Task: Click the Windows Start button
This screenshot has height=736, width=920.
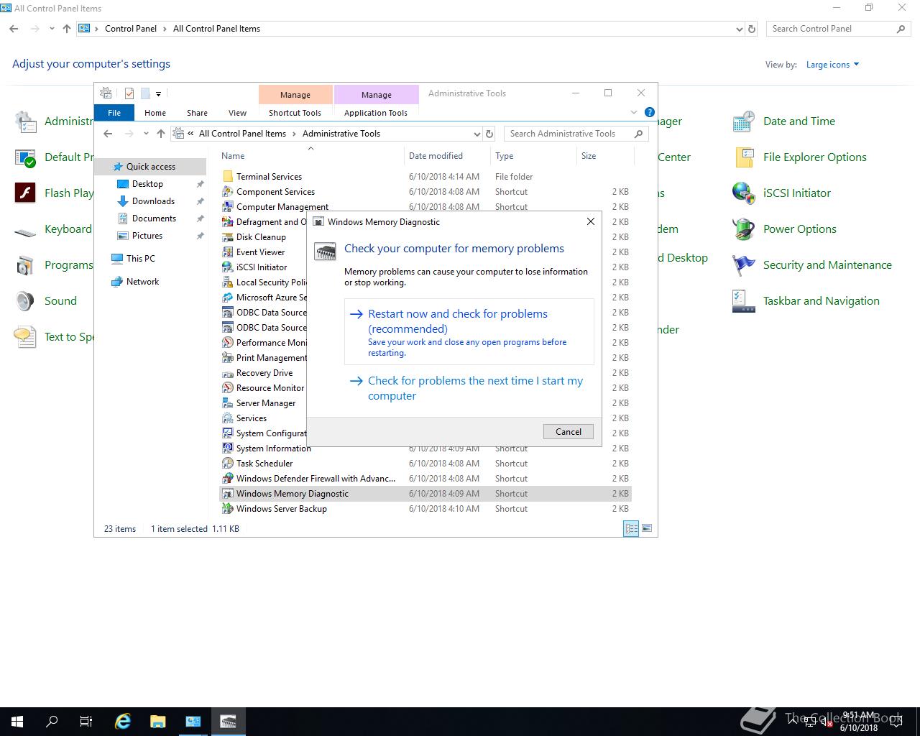Action: pos(17,722)
